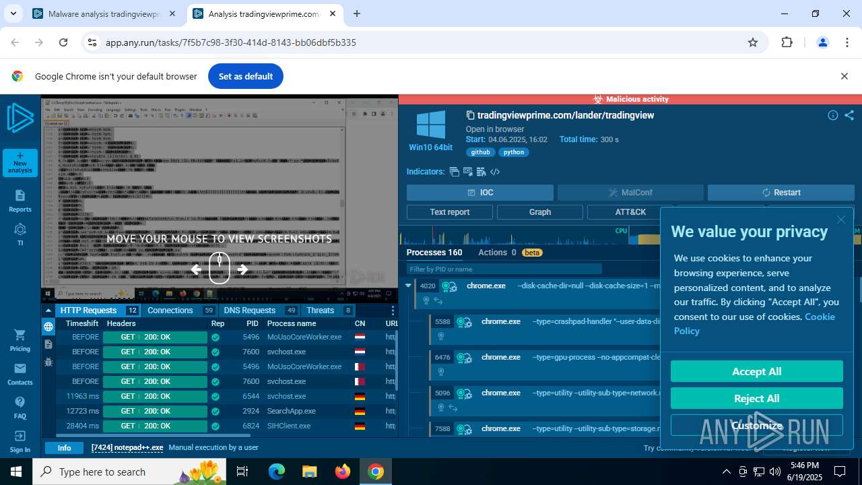Select the files document view icon
Viewport: 862px width, 485px height.
coord(48,344)
